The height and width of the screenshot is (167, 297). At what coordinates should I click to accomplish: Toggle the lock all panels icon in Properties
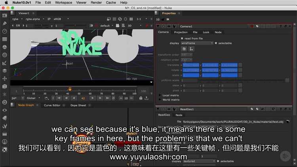(163, 19)
